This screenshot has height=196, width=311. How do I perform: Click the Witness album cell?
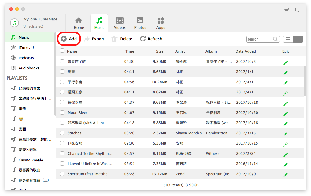[213, 153]
